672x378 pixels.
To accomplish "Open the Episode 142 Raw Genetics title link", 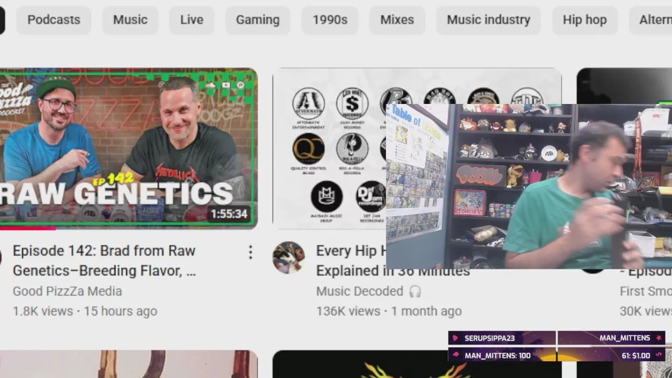I will 104,260.
